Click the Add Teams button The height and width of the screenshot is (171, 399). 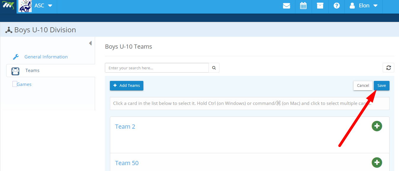point(126,86)
